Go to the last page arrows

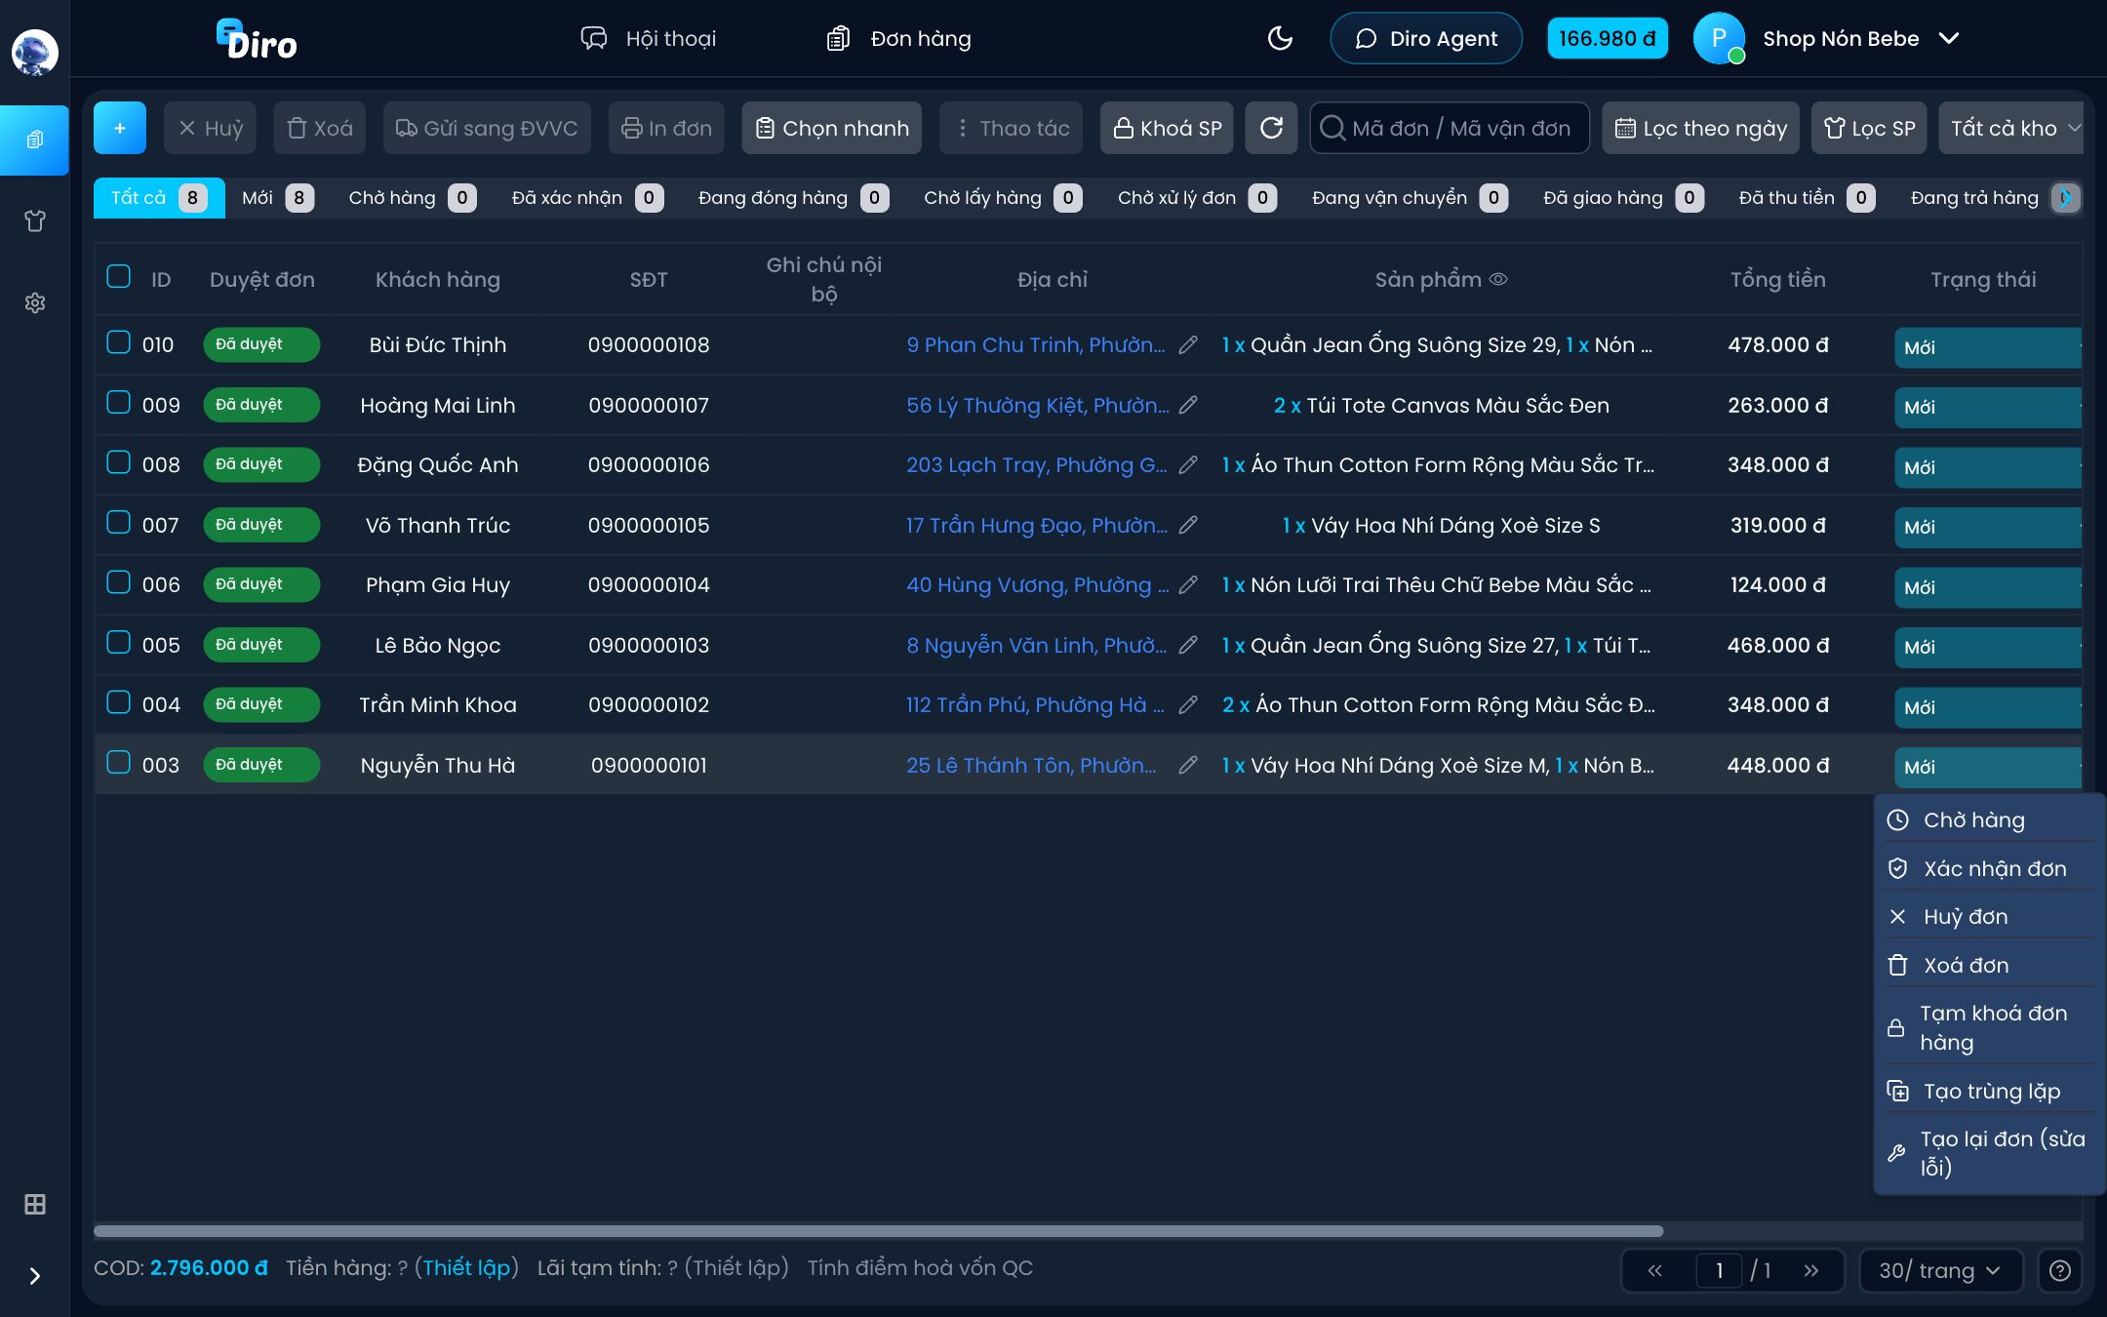(1811, 1270)
